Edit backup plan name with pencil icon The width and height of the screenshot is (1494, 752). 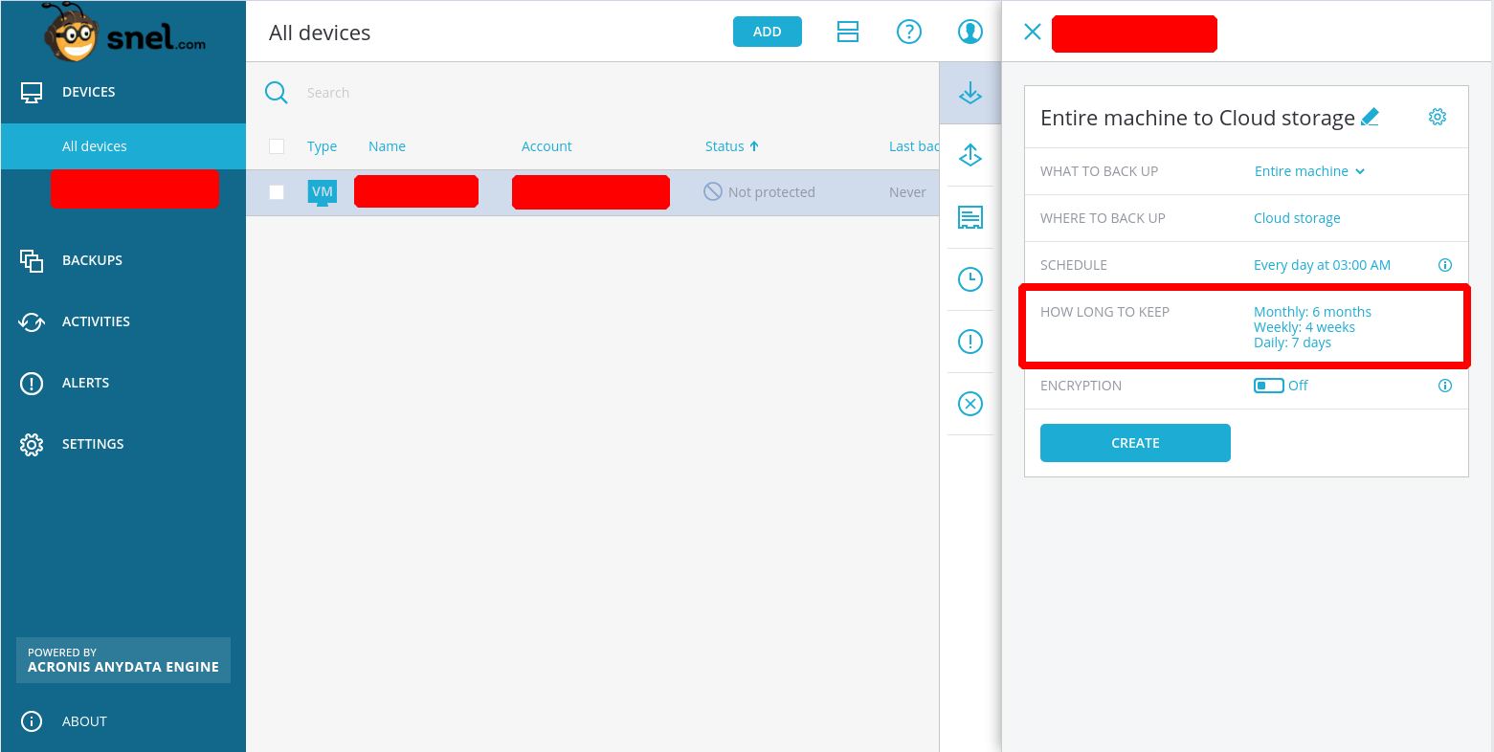1370,118
